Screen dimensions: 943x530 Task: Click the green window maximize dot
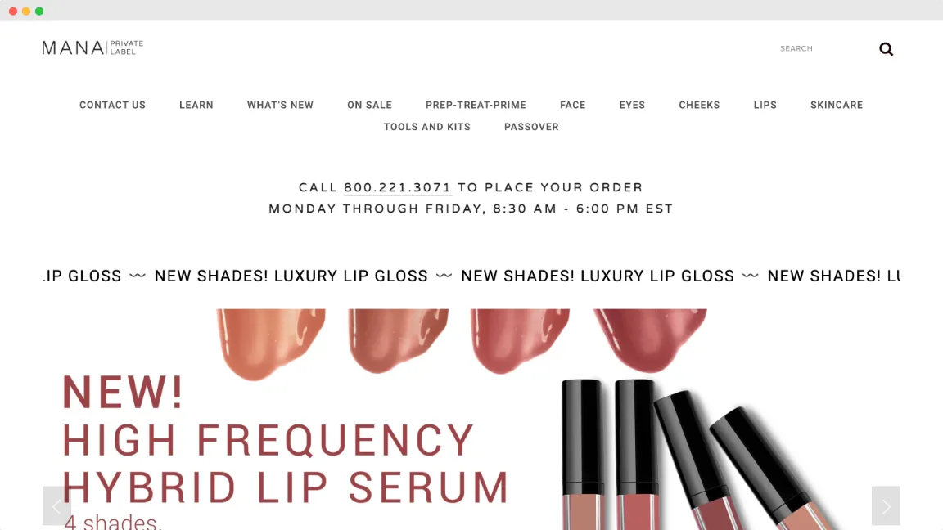39,11
